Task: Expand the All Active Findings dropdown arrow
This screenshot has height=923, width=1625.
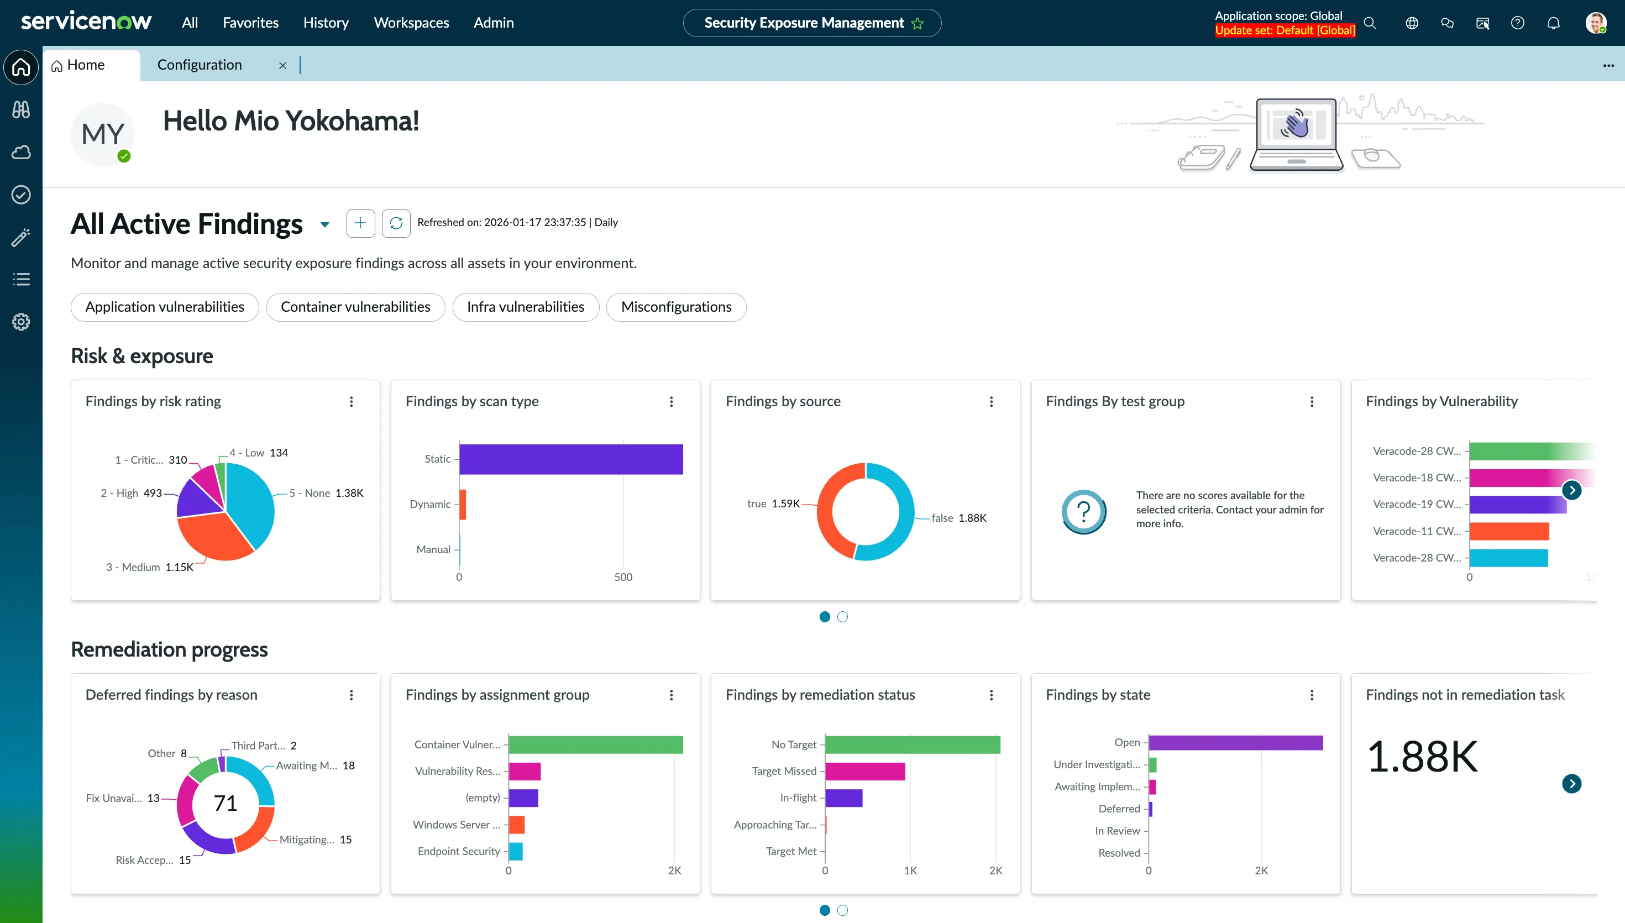Action: pos(325,224)
